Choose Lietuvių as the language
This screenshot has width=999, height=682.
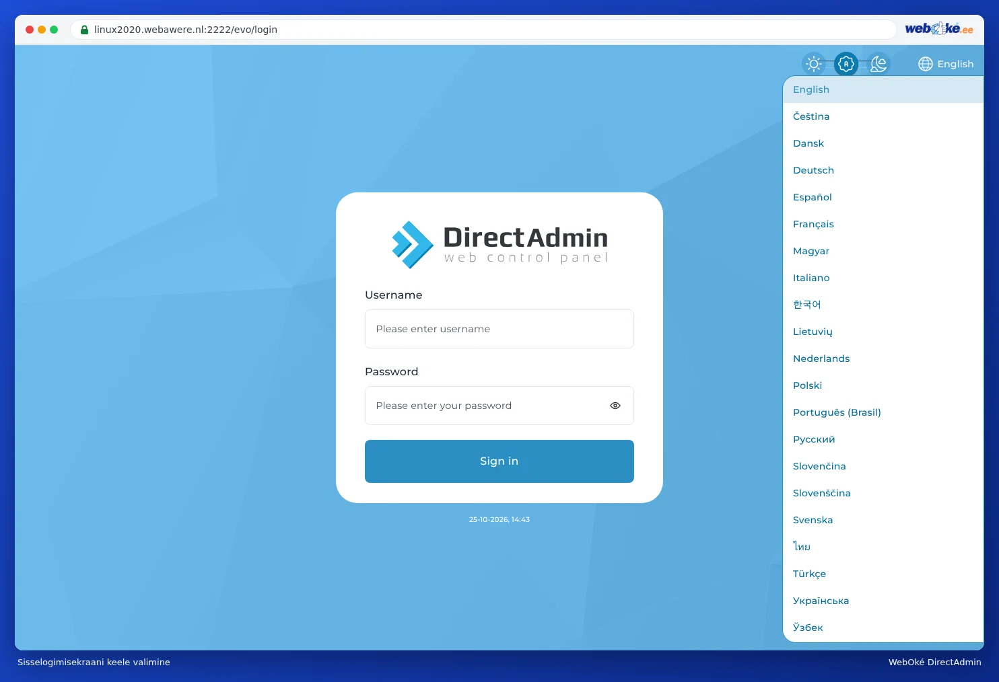click(883, 332)
